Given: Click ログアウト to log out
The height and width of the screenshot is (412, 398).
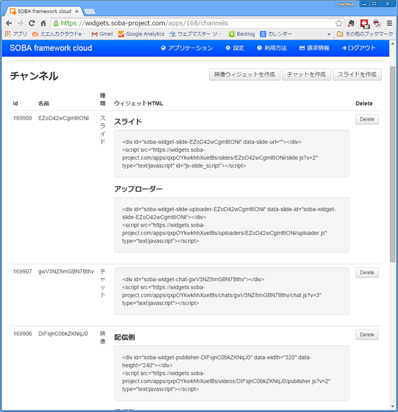Looking at the screenshot, I should click(x=359, y=48).
